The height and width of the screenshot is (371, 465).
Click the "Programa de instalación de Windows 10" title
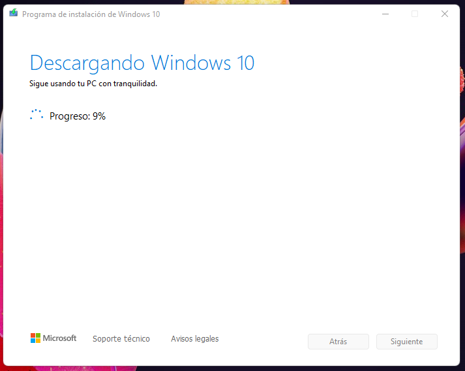point(91,14)
